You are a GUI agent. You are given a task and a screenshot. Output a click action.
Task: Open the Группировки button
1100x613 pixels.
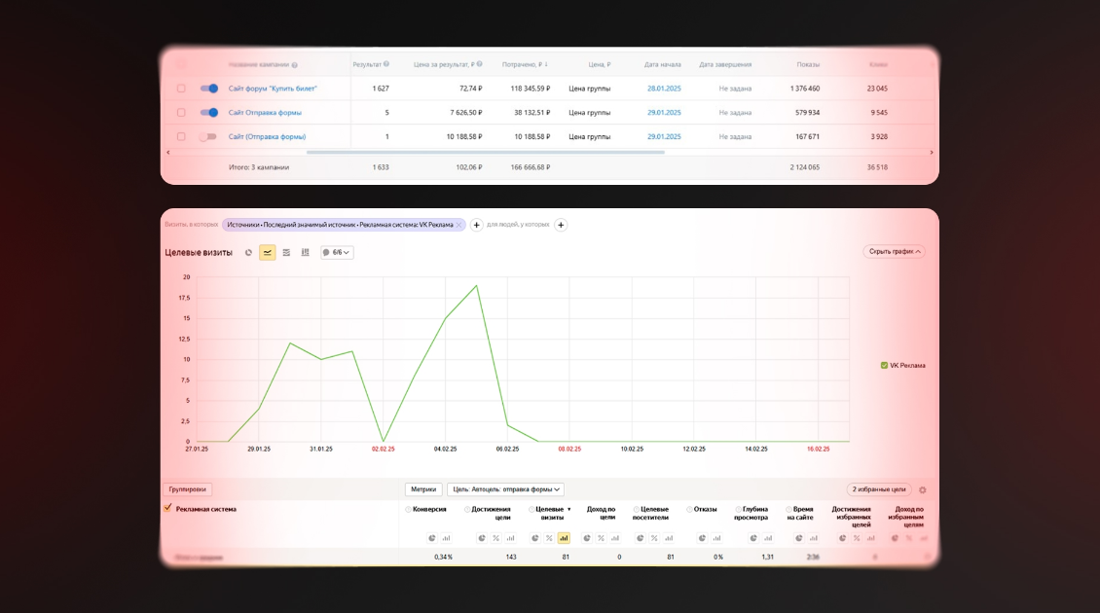click(x=187, y=489)
